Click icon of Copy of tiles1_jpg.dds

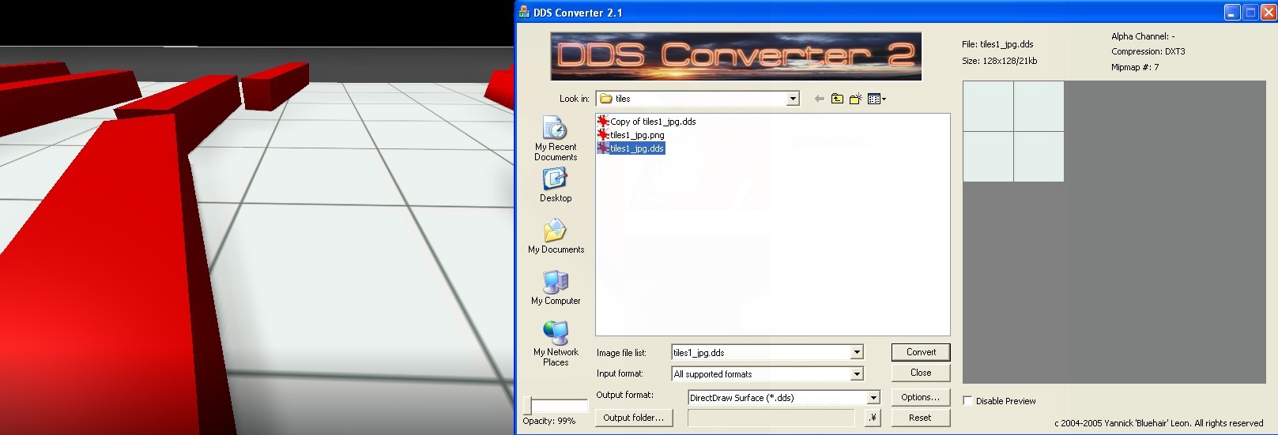tap(603, 122)
